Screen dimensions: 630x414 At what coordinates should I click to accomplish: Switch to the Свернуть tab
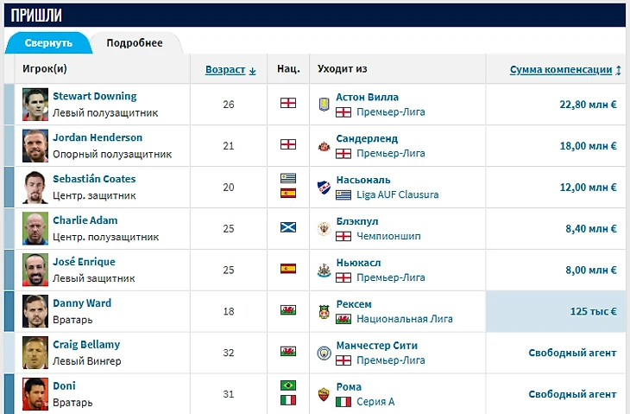(x=47, y=43)
